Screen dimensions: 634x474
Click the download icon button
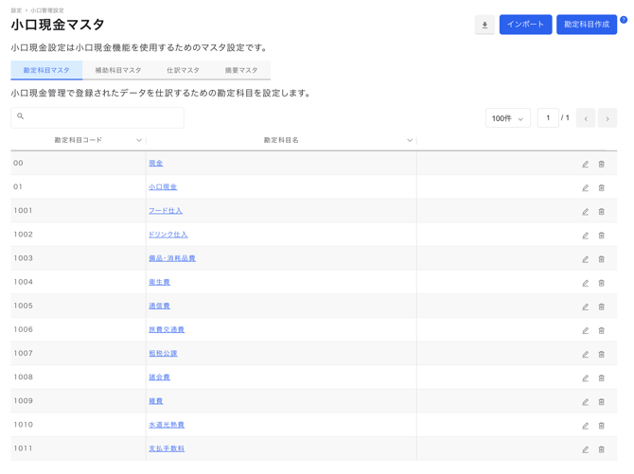[484, 26]
